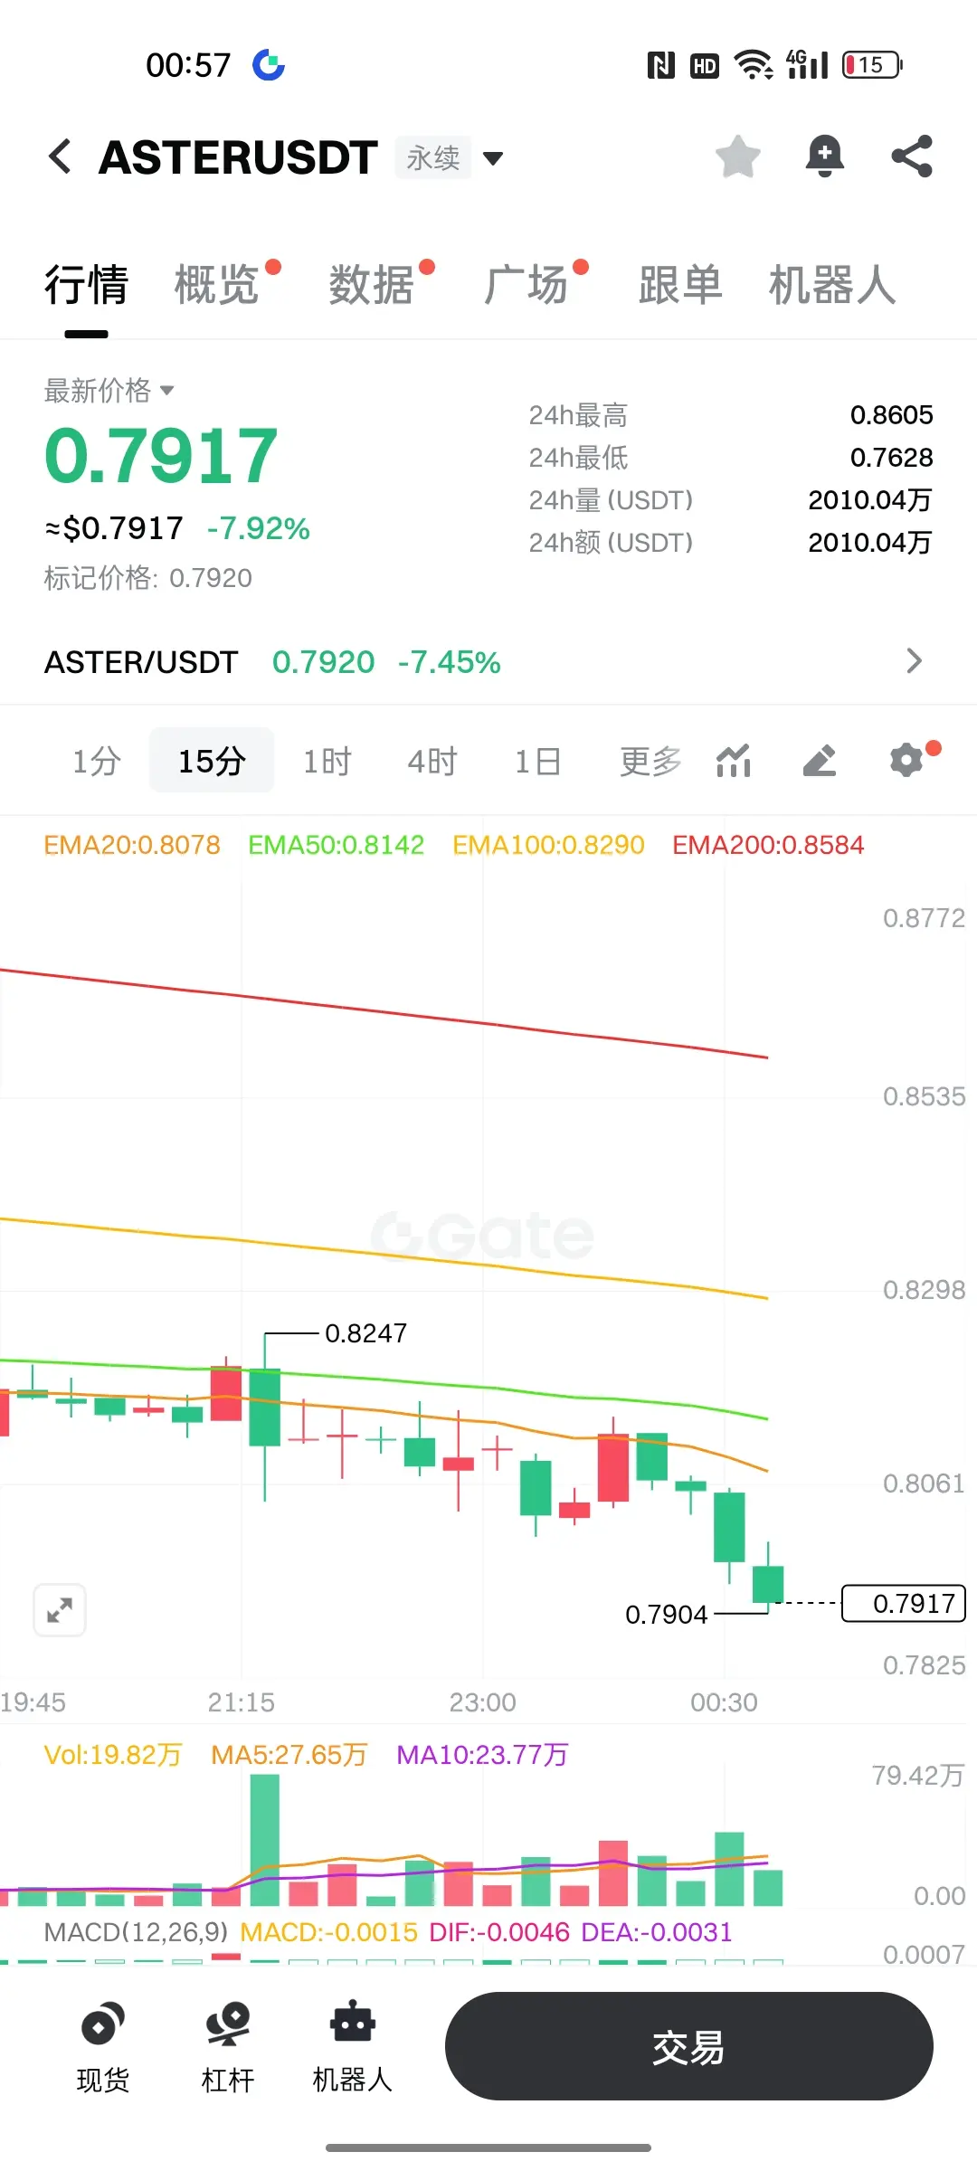Tap the 交易 trade button

[x=688, y=2046]
